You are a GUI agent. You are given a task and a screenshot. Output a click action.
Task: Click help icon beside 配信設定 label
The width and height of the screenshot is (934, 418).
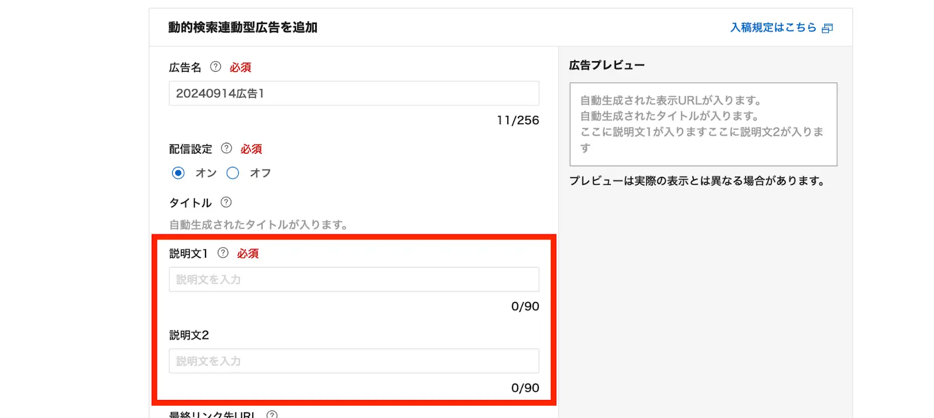(226, 148)
